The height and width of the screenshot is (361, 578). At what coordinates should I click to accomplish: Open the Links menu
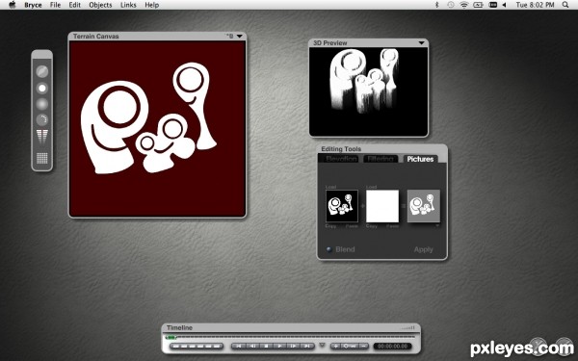point(128,5)
